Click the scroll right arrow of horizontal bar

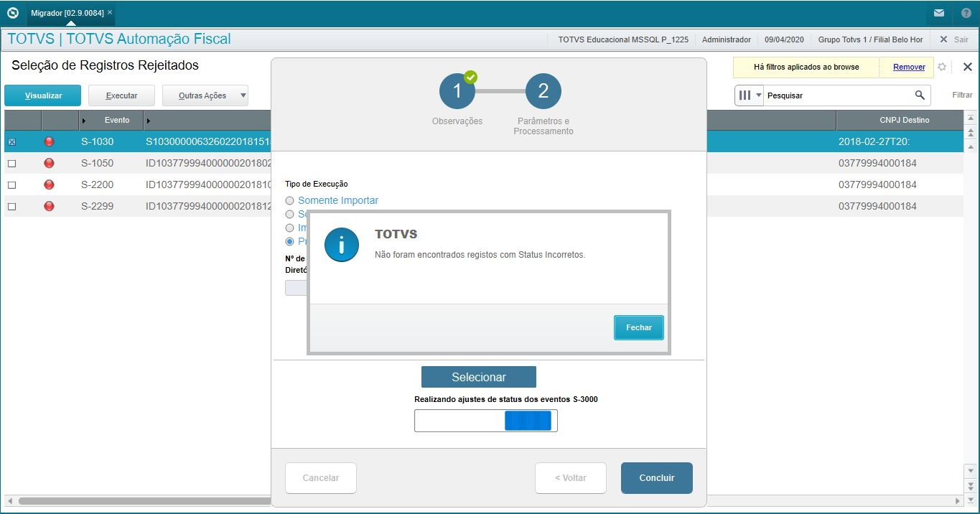958,500
